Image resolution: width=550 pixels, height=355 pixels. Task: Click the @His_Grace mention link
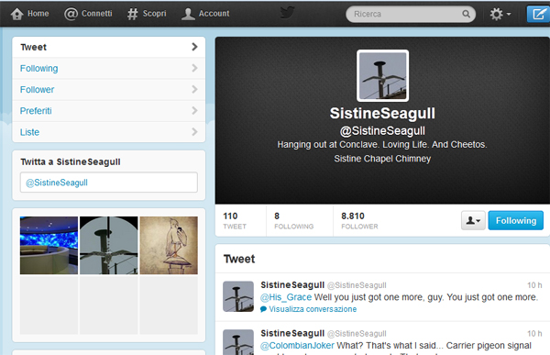click(286, 297)
